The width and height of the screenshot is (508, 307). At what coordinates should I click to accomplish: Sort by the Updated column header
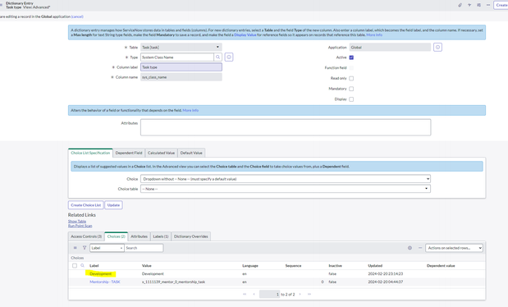tap(375, 265)
